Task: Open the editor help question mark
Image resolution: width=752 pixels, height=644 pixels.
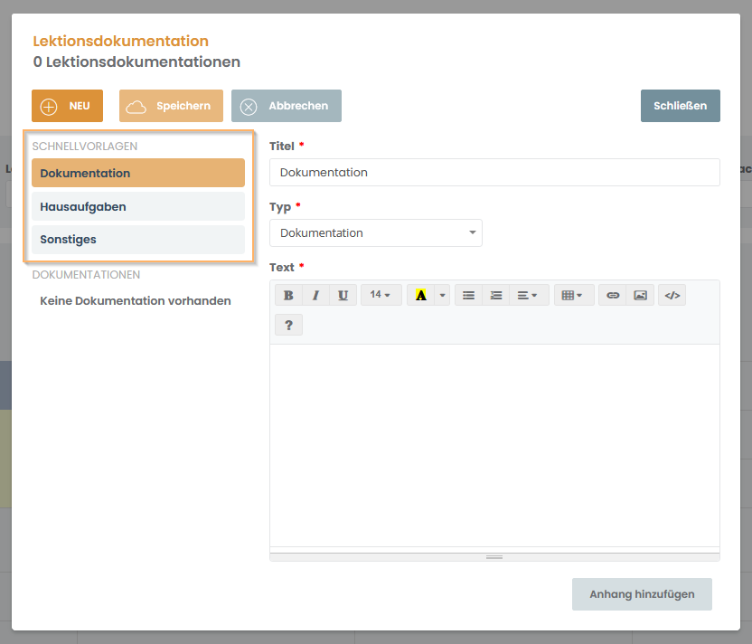Action: [x=288, y=325]
